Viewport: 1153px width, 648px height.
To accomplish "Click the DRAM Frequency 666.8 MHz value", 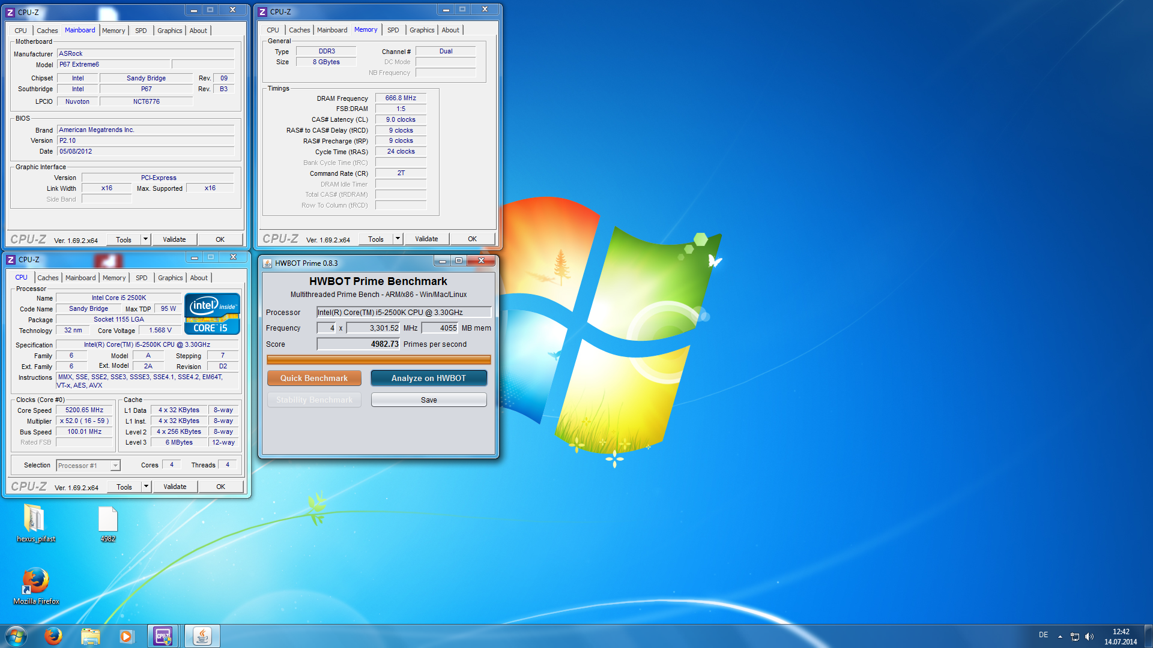I will (401, 98).
